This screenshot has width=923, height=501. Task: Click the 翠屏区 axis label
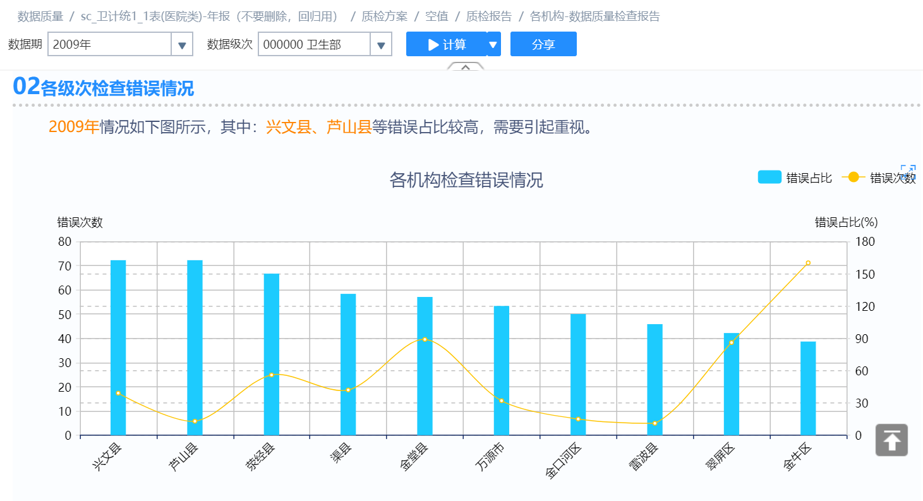click(x=721, y=457)
